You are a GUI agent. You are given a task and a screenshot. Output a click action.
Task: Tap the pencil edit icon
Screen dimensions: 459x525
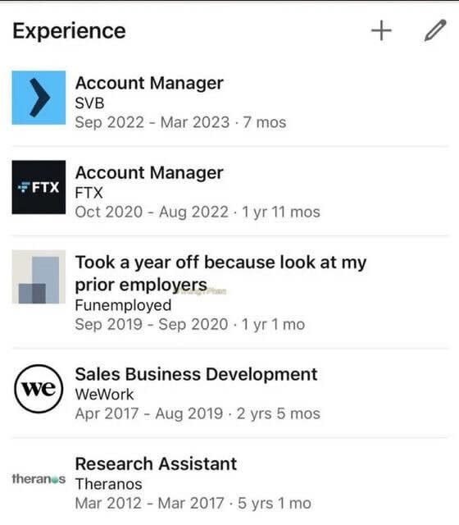(x=435, y=30)
